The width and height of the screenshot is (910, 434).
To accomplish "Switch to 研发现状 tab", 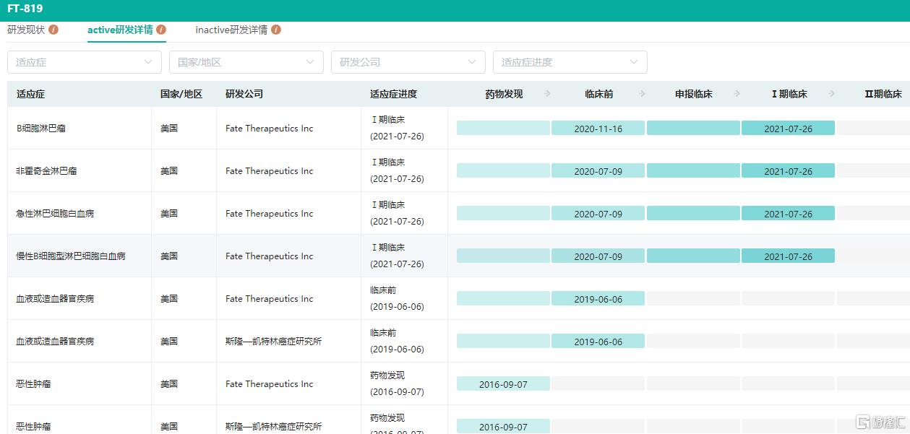I will 26,30.
